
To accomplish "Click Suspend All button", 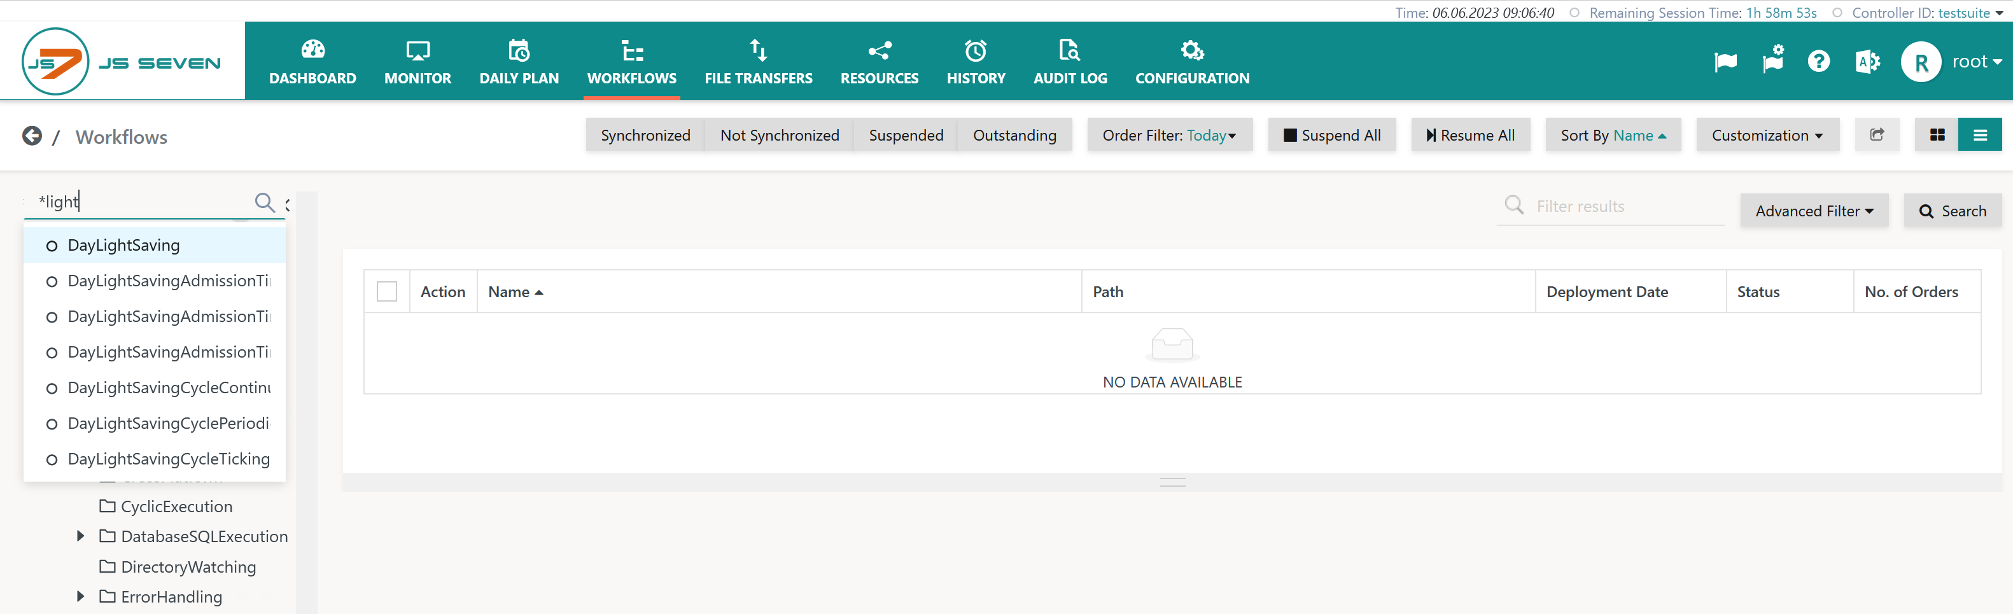I will click(x=1331, y=135).
